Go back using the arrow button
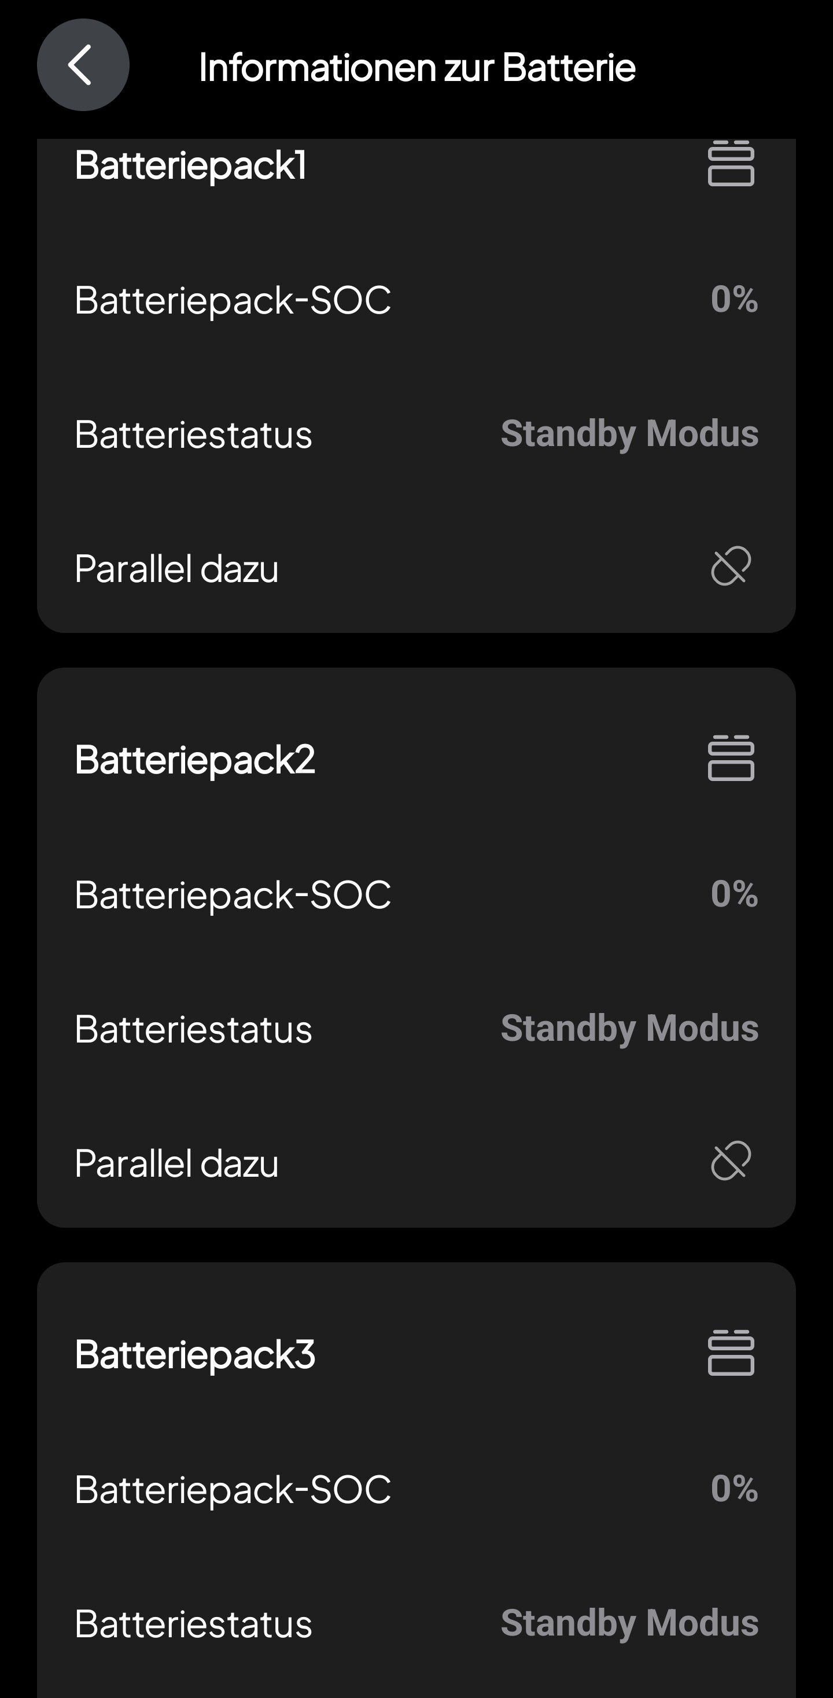The width and height of the screenshot is (833, 1698). [83, 65]
